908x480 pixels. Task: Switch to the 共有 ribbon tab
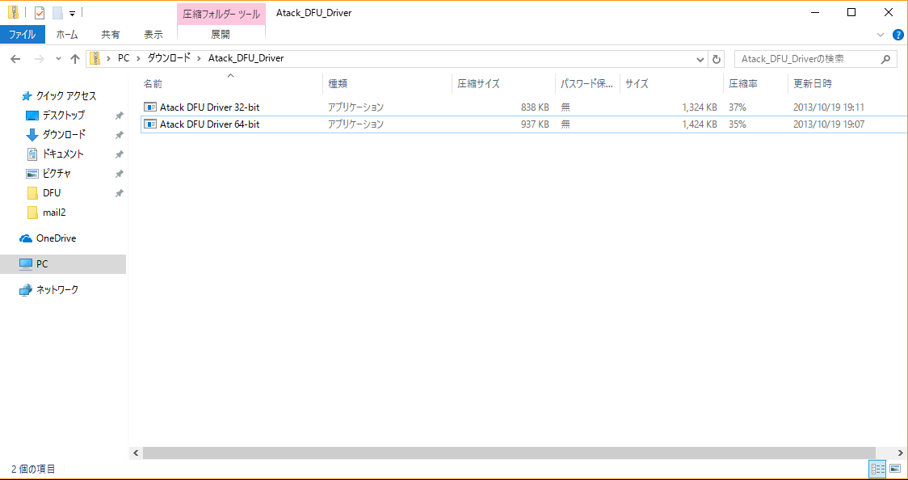111,35
